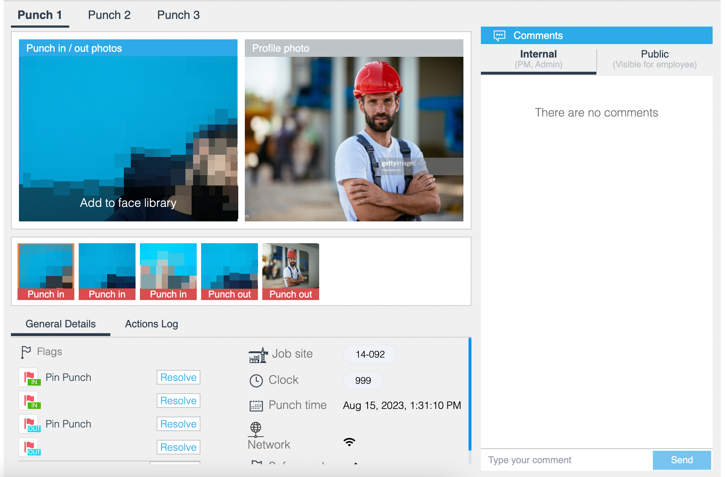Select the third Punch in thumbnail
This screenshot has height=477, width=725.
click(x=168, y=272)
